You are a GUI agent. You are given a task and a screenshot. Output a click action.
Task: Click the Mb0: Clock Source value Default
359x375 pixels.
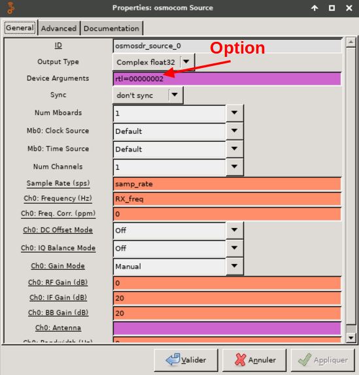(x=129, y=131)
